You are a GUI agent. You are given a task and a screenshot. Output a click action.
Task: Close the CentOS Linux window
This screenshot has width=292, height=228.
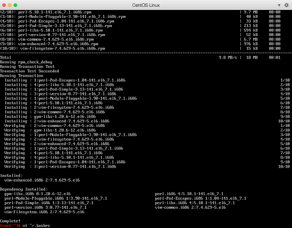click(x=4, y=5)
